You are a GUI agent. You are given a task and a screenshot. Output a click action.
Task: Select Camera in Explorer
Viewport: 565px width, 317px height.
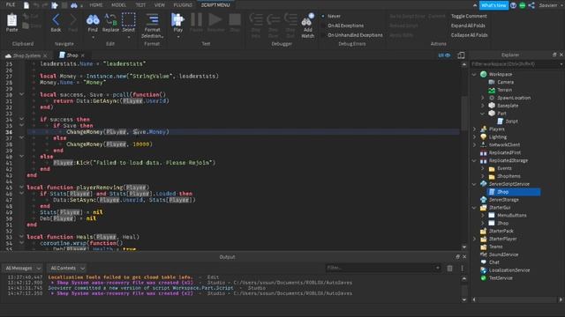pyautogui.click(x=505, y=82)
